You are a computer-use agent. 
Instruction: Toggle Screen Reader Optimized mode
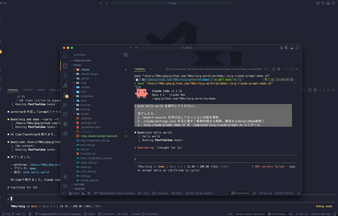tap(250, 214)
